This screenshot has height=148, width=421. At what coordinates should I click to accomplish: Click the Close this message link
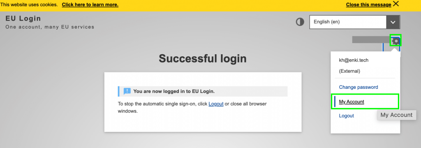(x=368, y=5)
